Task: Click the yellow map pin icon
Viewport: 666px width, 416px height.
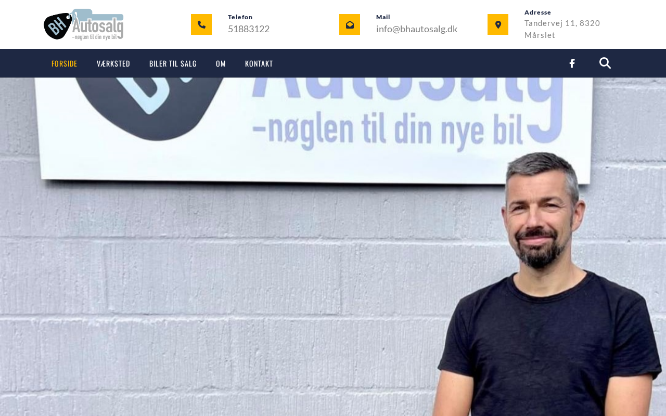Action: click(498, 24)
